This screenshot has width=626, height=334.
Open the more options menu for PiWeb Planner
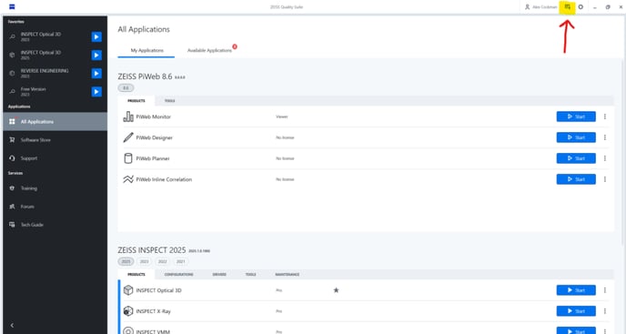coord(605,158)
